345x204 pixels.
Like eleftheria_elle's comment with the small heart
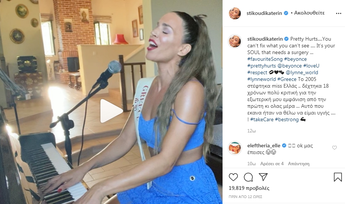335,148
